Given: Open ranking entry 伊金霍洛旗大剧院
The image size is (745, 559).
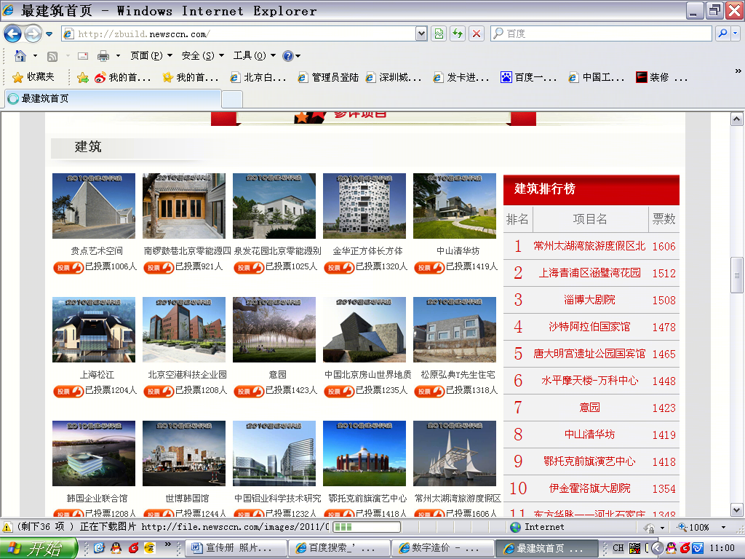Looking at the screenshot, I should (589, 488).
